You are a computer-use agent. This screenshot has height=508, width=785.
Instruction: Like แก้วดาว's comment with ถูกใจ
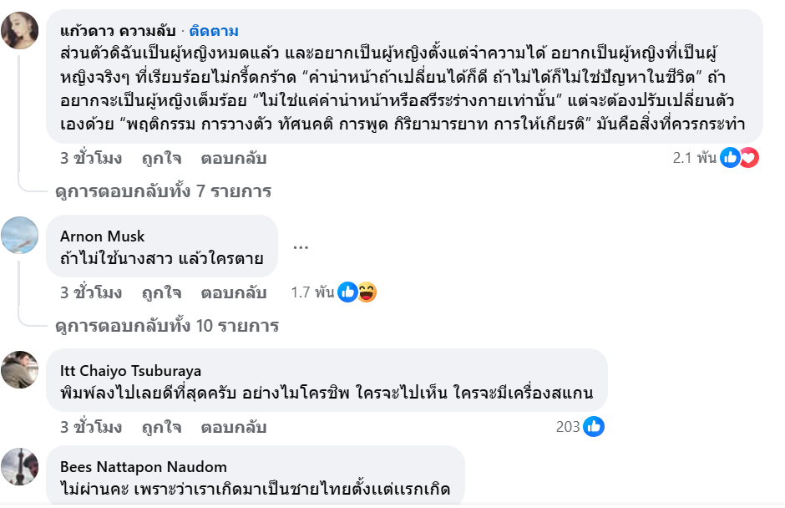(x=161, y=158)
